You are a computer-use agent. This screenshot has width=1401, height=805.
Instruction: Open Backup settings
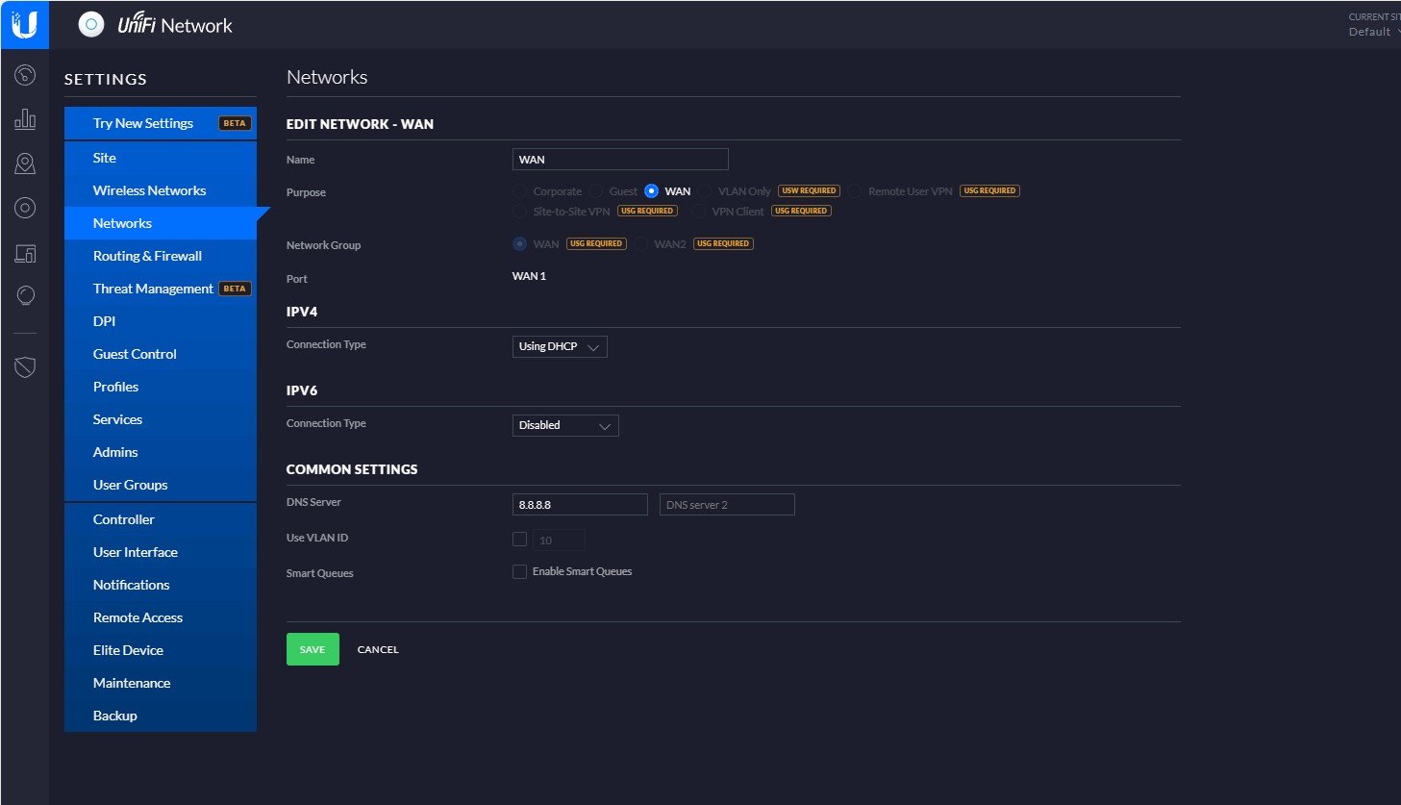point(161,716)
